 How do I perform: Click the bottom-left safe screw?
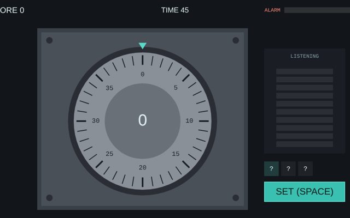[49, 197]
